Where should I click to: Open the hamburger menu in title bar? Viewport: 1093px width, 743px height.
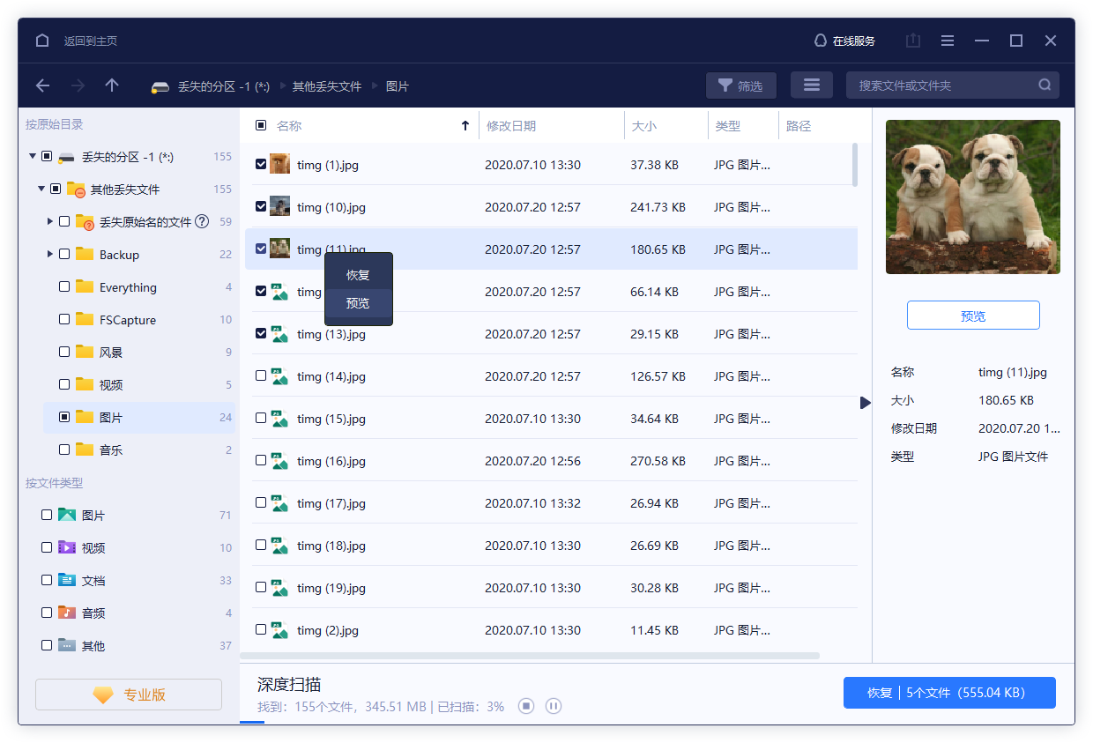(x=948, y=41)
